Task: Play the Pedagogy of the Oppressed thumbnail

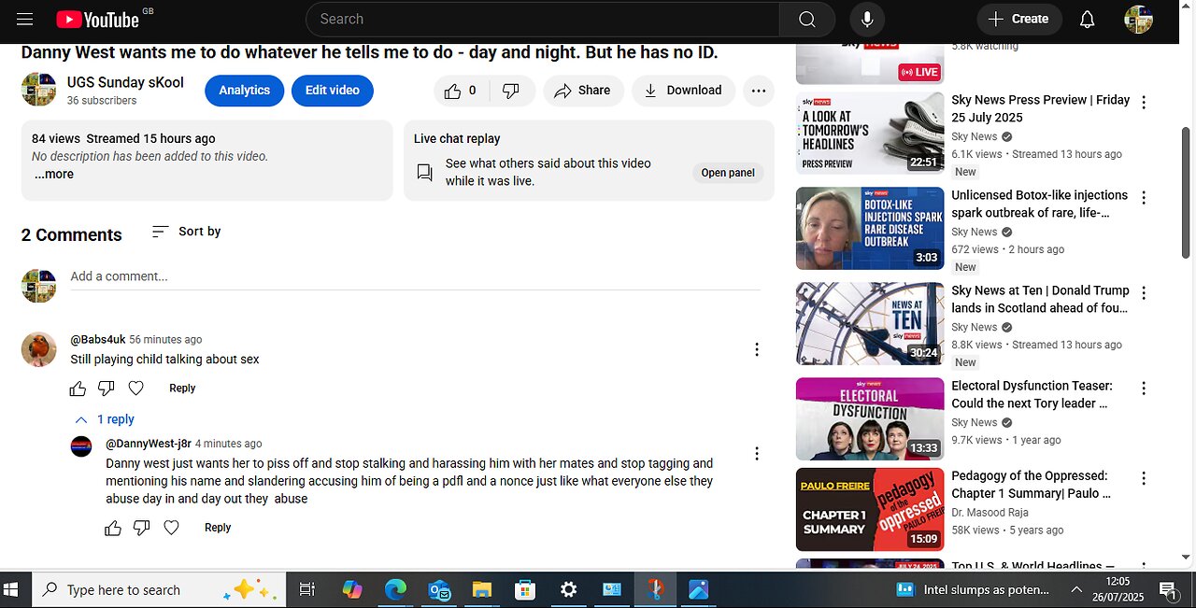Action: (870, 510)
